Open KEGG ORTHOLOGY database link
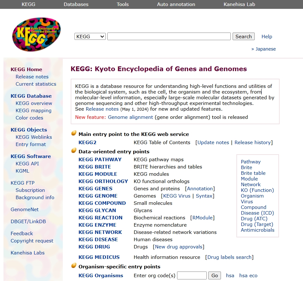Screen dimensions: 303x281 pos(103,181)
